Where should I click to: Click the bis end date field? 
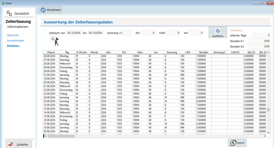[x=96, y=33]
